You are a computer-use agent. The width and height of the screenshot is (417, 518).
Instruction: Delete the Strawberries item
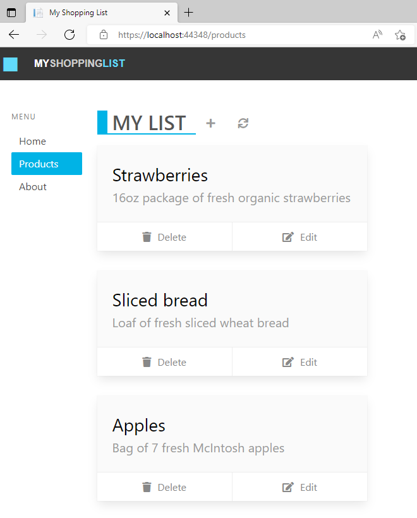click(x=164, y=237)
